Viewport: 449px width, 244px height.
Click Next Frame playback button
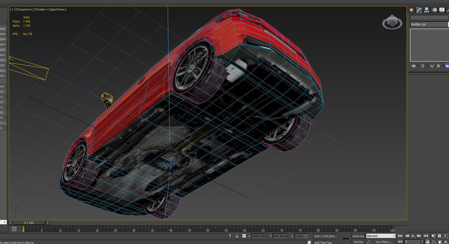click(419, 236)
